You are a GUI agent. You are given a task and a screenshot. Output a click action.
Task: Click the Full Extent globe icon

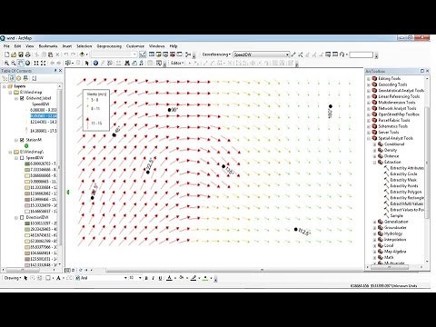click(27, 63)
